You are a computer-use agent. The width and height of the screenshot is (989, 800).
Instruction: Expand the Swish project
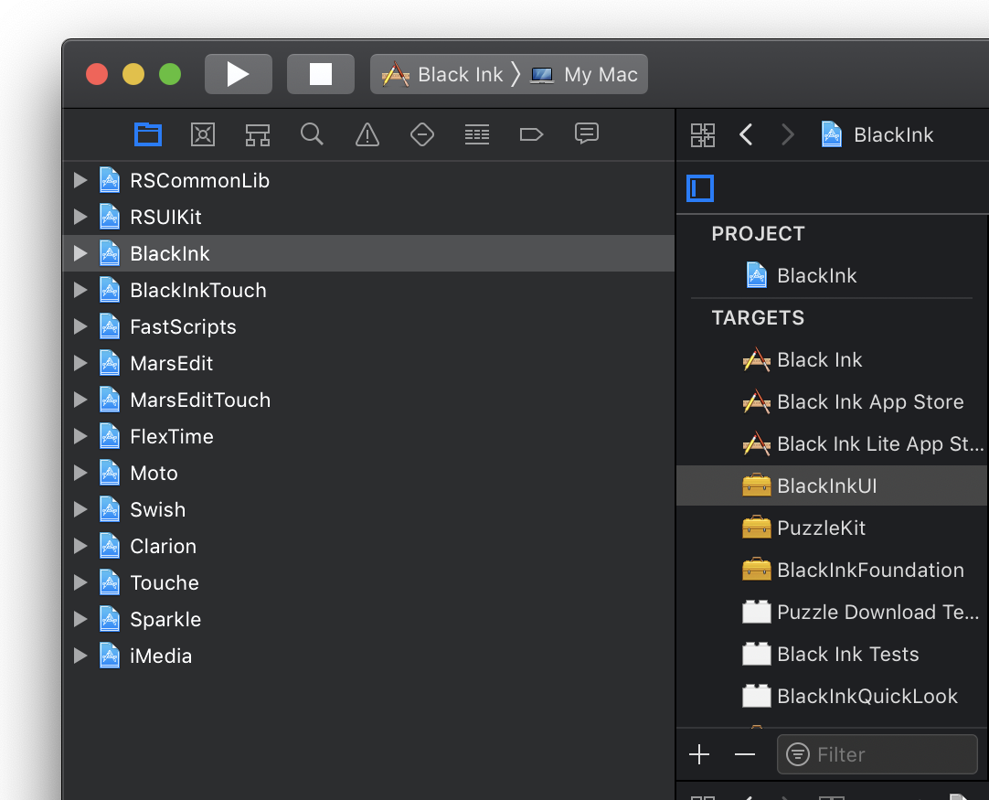click(80, 510)
